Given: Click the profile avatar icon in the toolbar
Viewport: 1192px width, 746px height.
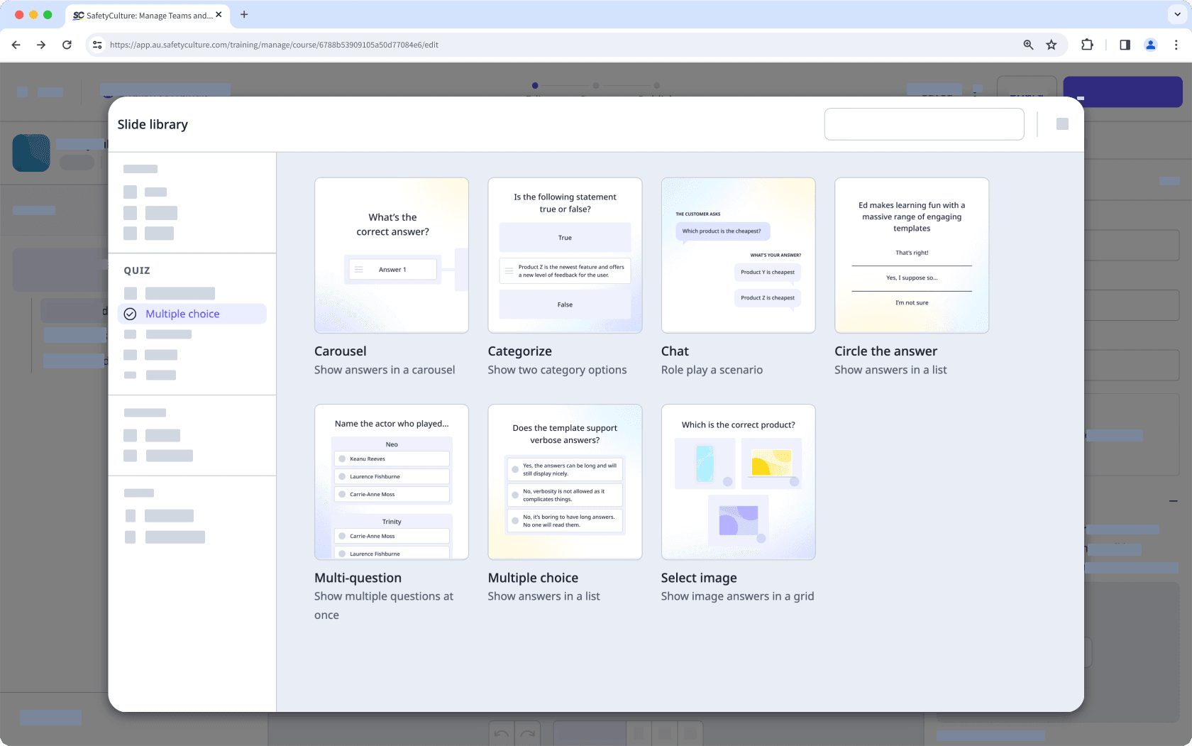Looking at the screenshot, I should click(x=1150, y=44).
